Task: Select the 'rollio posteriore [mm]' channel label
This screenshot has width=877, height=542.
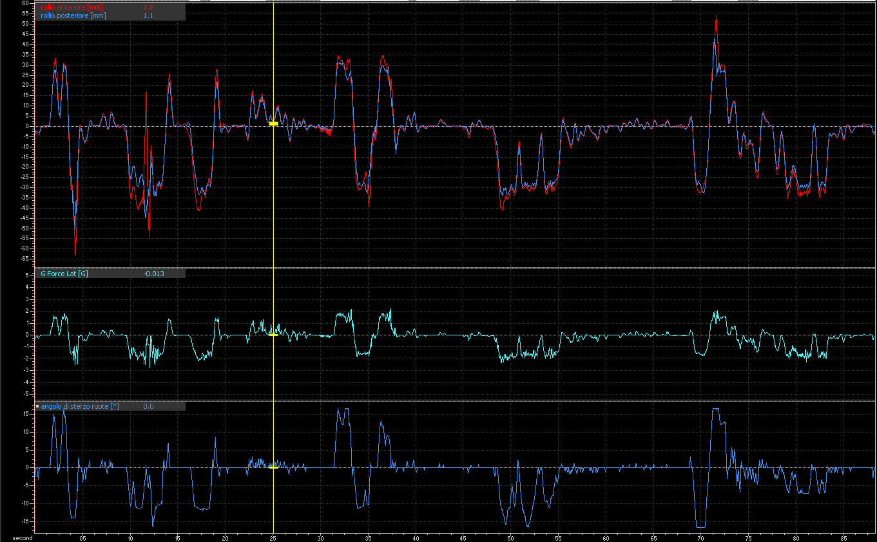Action: pyautogui.click(x=73, y=15)
